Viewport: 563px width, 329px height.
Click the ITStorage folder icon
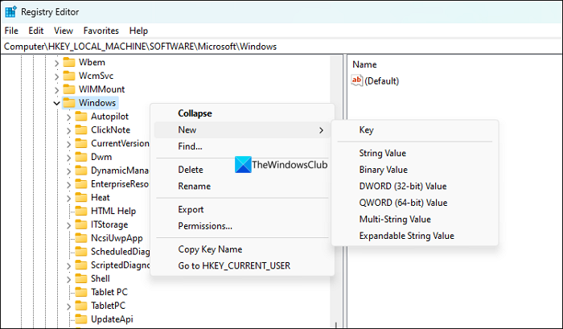[81, 224]
